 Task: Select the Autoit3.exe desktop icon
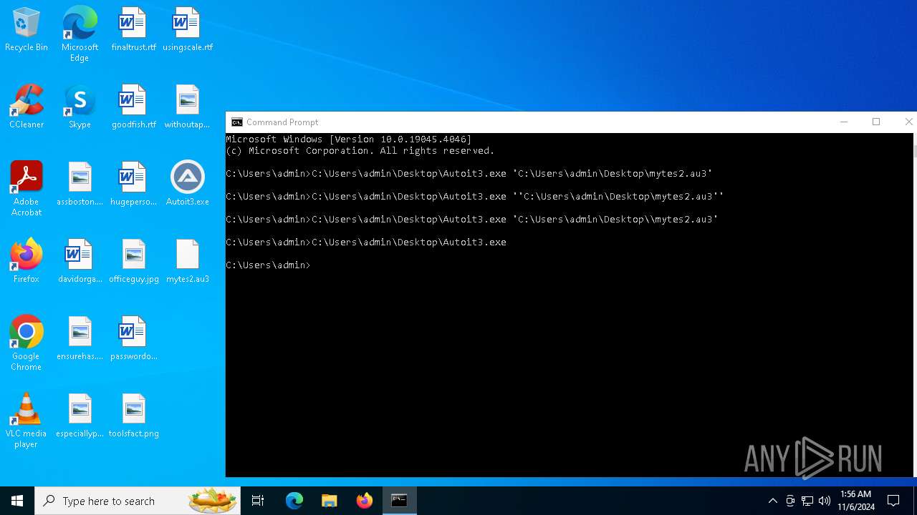click(x=187, y=185)
